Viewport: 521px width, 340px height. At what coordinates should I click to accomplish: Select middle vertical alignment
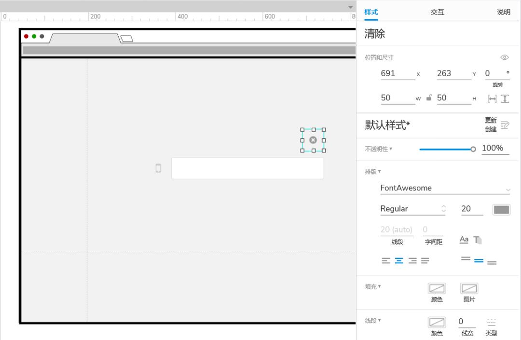pyautogui.click(x=479, y=260)
